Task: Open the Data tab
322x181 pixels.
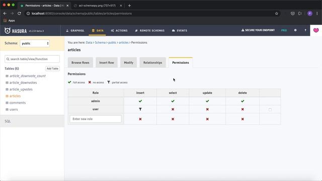Action: click(x=98, y=31)
